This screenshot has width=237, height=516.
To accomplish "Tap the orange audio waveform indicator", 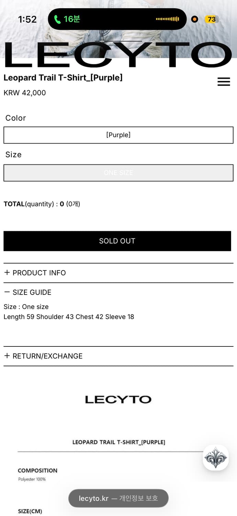I will click(x=167, y=19).
